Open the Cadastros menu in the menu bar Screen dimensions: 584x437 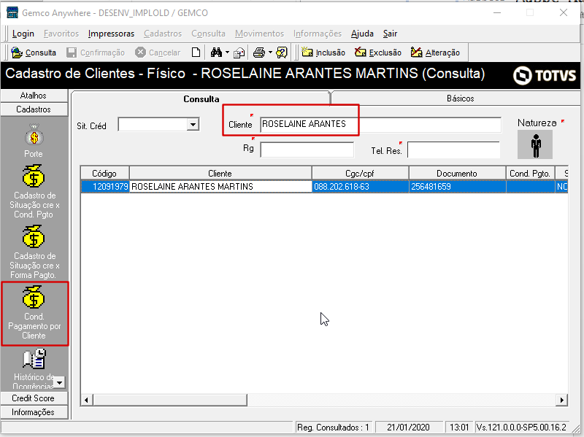[x=163, y=34]
